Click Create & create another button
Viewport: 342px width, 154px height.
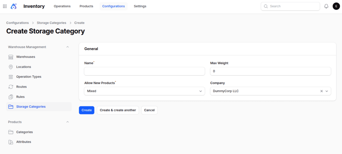click(x=118, y=110)
